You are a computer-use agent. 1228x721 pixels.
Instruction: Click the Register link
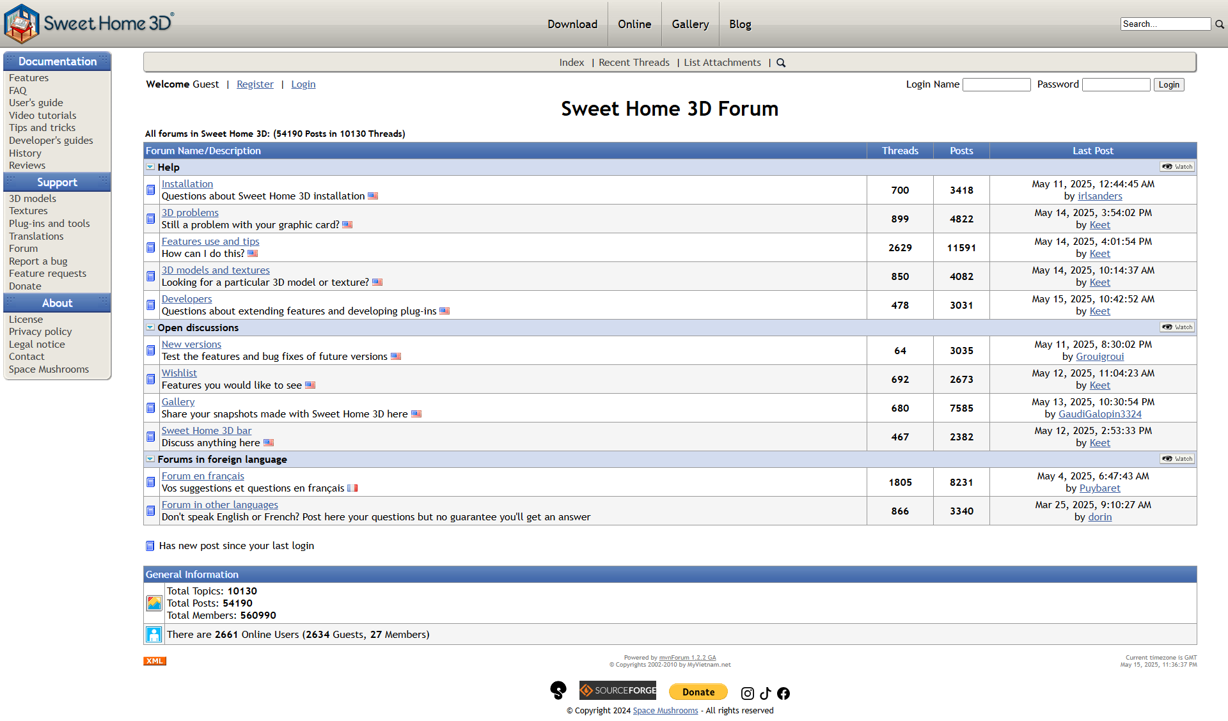255,84
